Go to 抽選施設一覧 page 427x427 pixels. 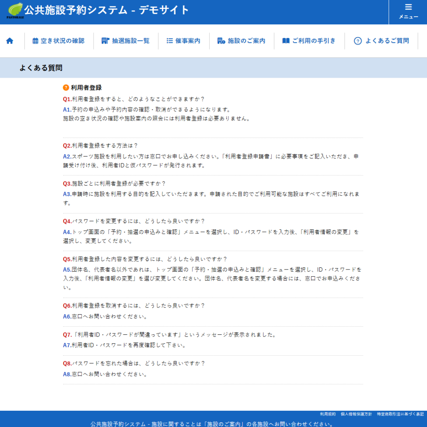pos(131,41)
